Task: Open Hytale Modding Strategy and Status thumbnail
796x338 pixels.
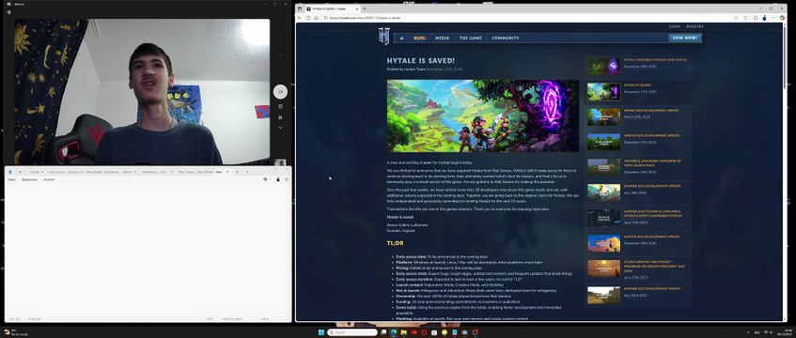Action: point(603,66)
